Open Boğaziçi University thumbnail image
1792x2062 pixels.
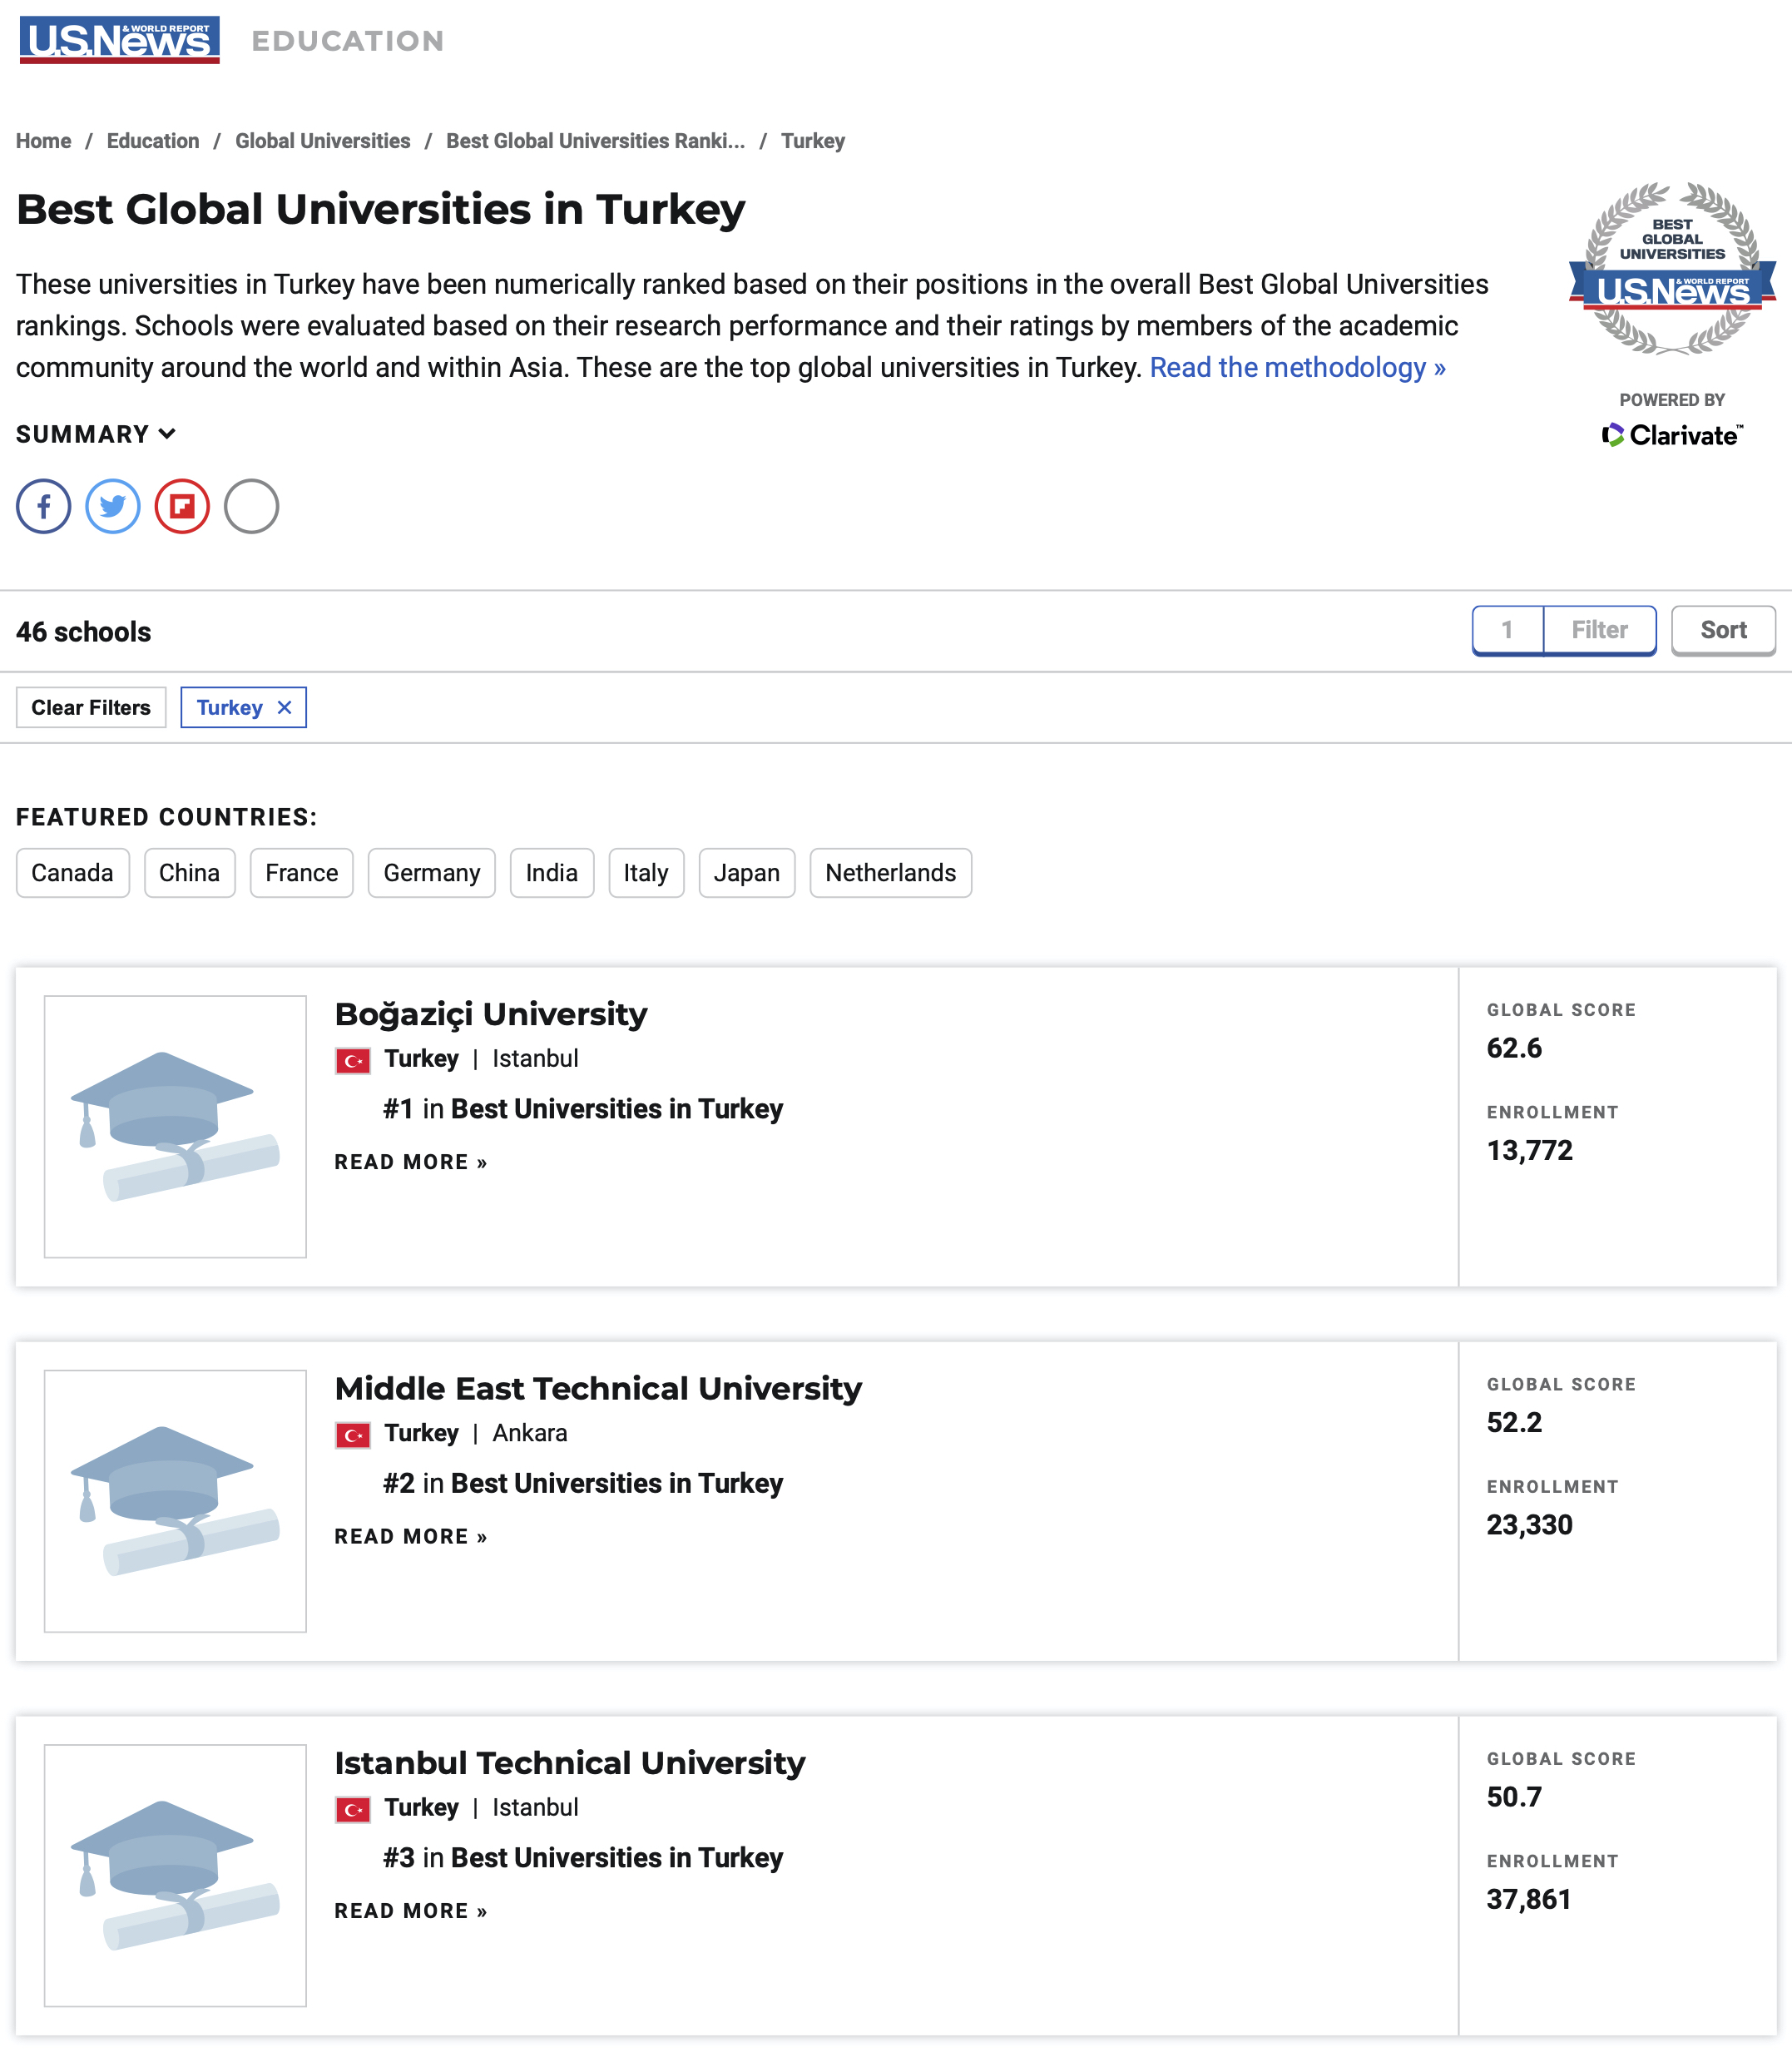click(175, 1126)
